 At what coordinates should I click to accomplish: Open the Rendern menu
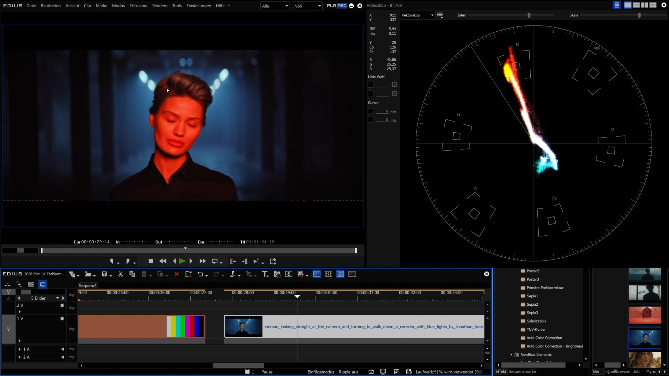[160, 6]
